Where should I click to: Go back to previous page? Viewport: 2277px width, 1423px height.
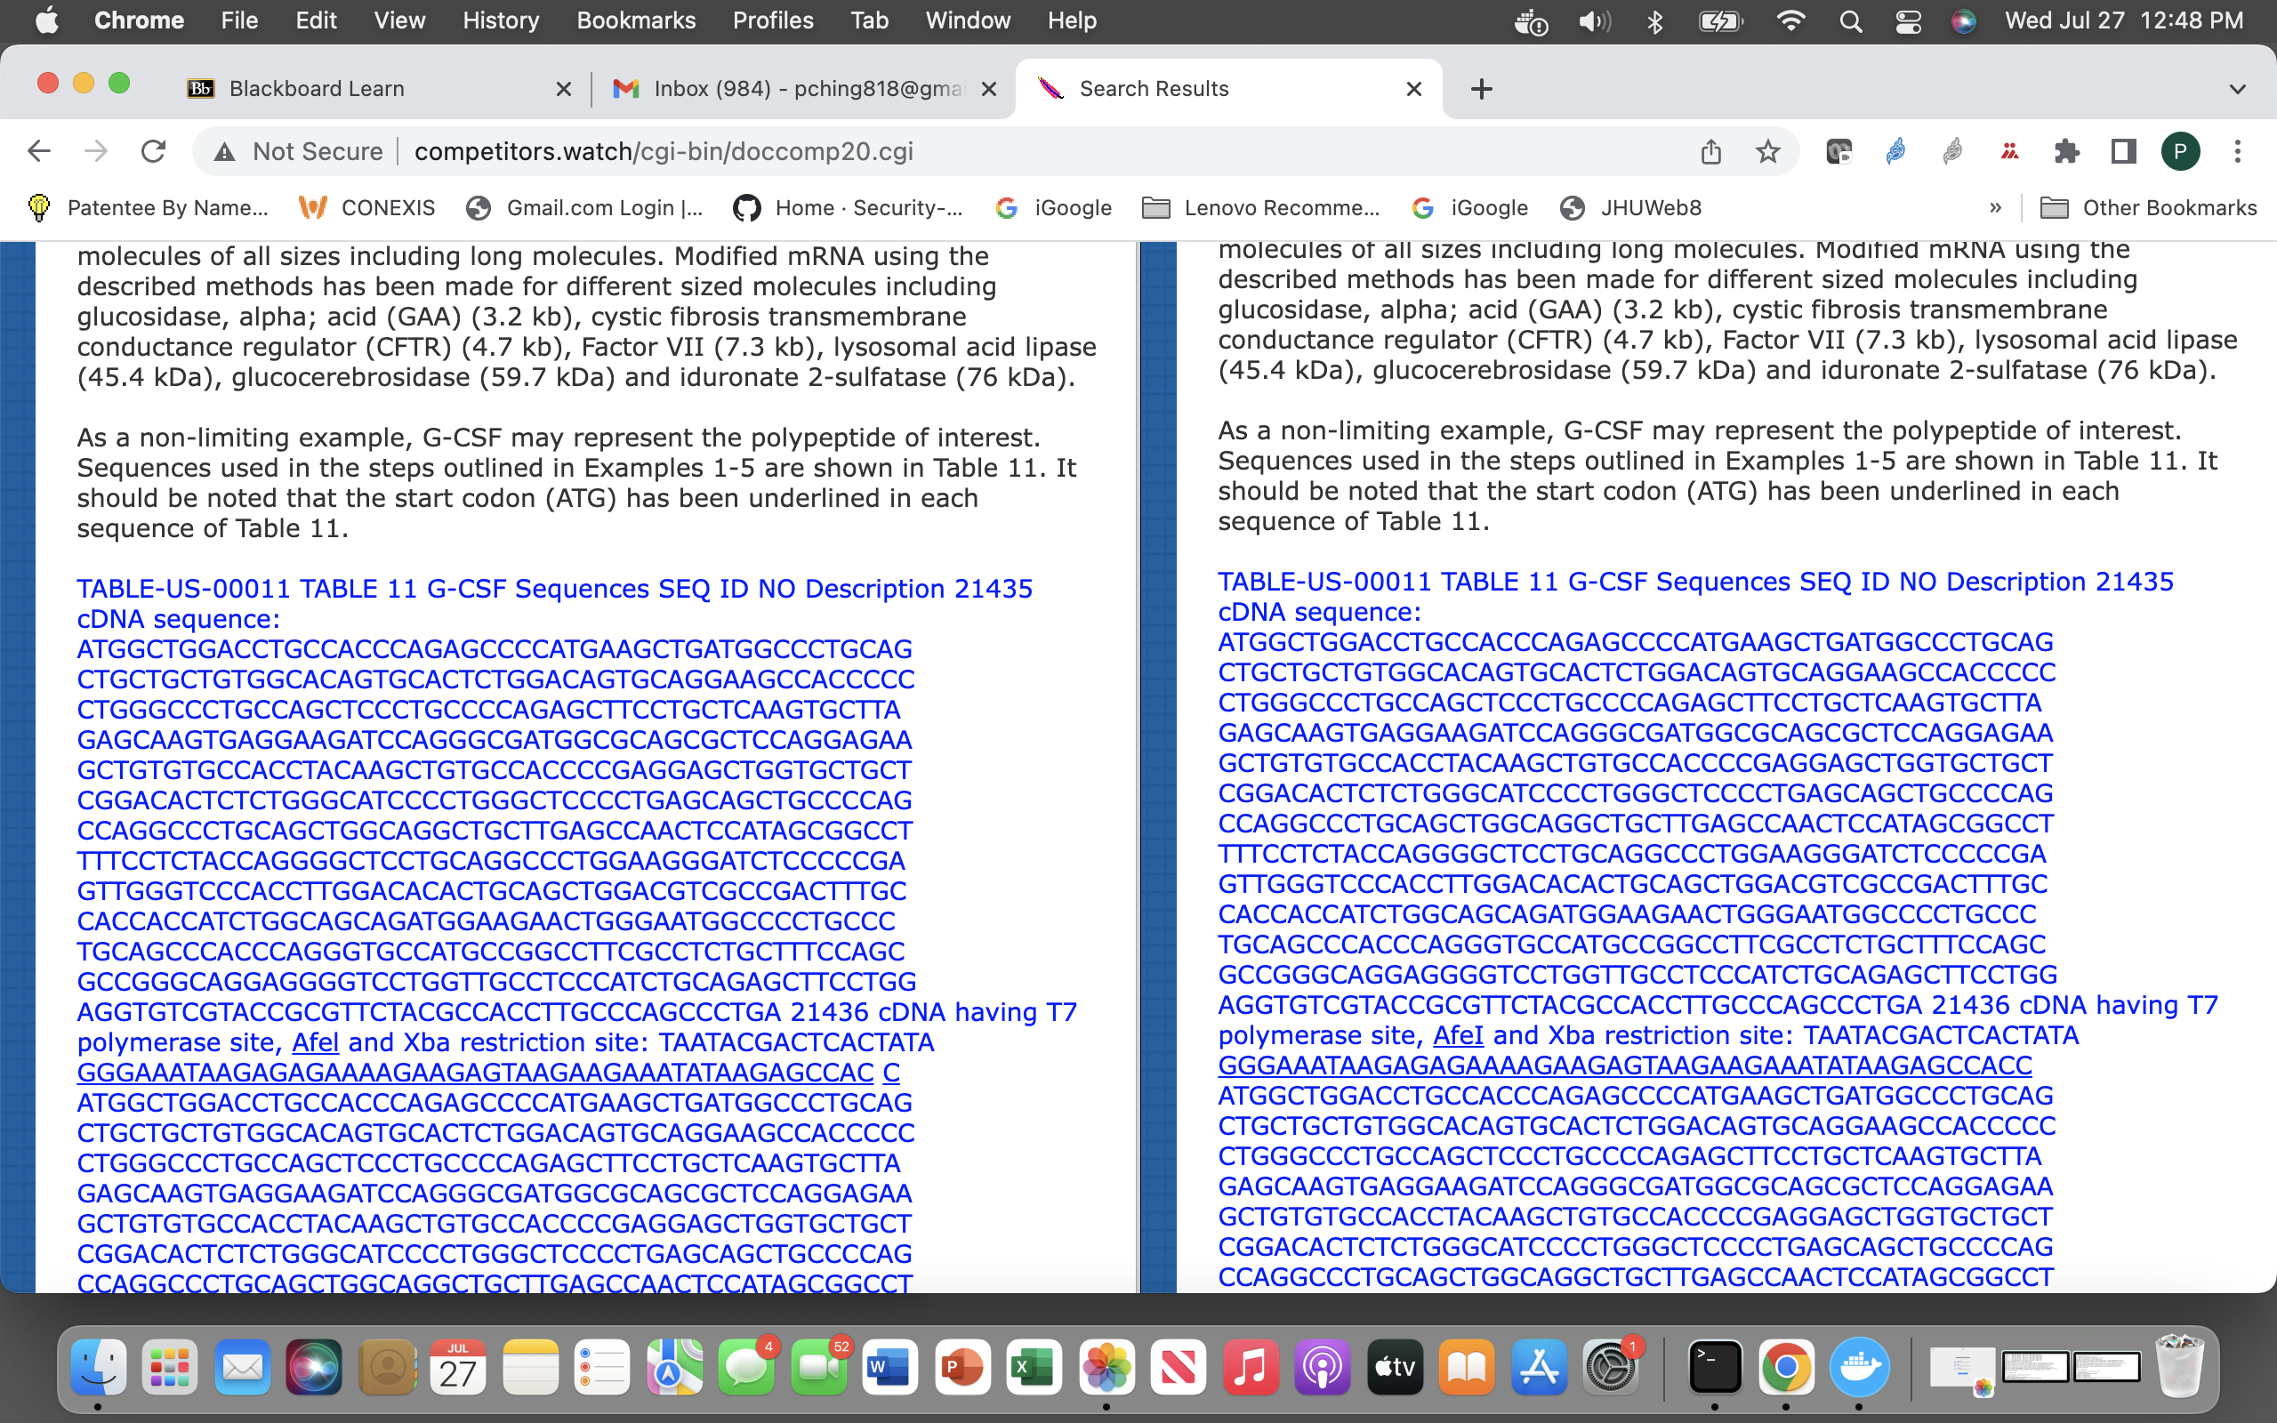(38, 150)
